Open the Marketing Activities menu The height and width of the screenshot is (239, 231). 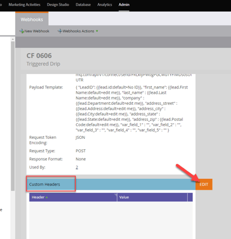click(x=24, y=5)
